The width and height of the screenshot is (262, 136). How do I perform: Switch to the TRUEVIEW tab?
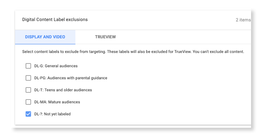coord(106,37)
